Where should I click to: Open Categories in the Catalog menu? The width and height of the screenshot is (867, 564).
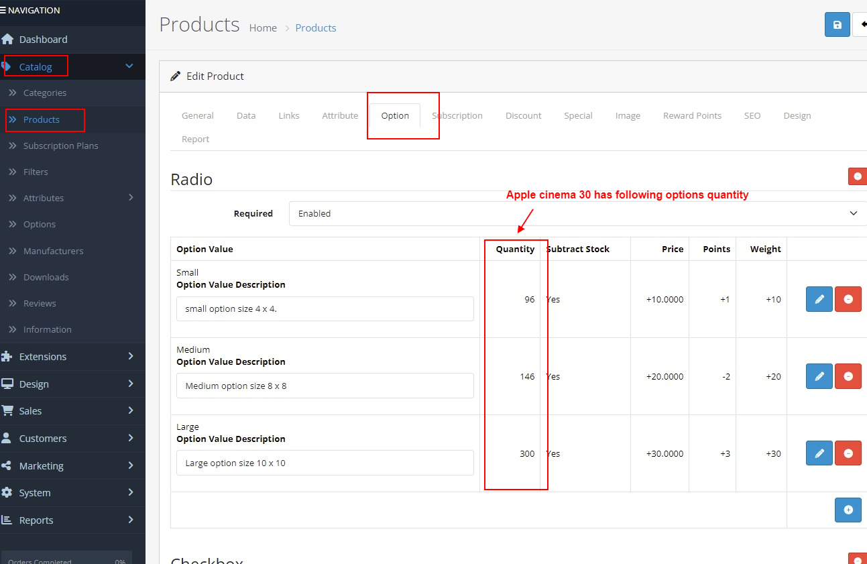click(x=45, y=93)
